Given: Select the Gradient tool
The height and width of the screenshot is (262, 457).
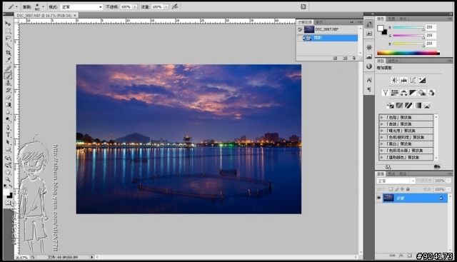Looking at the screenshot, I should point(8,105).
